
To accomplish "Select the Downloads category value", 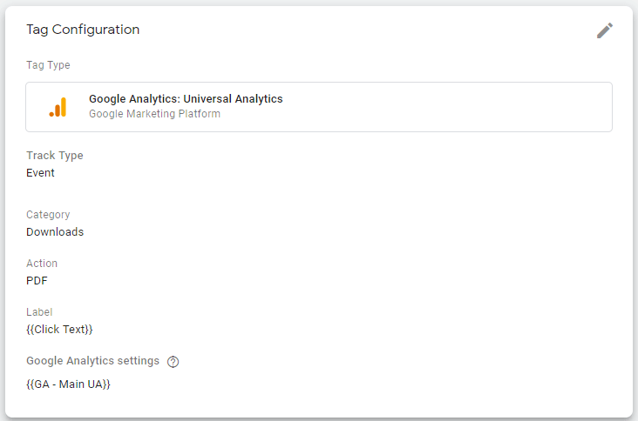I will coord(55,232).
